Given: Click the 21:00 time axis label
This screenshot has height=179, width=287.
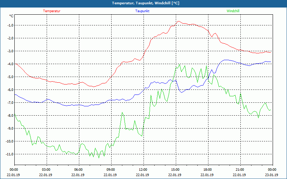Looking at the screenshot, I should pyautogui.click(x=240, y=170).
